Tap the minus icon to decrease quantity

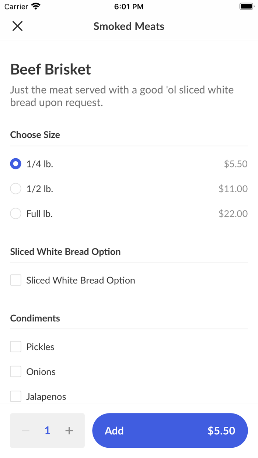click(x=25, y=430)
